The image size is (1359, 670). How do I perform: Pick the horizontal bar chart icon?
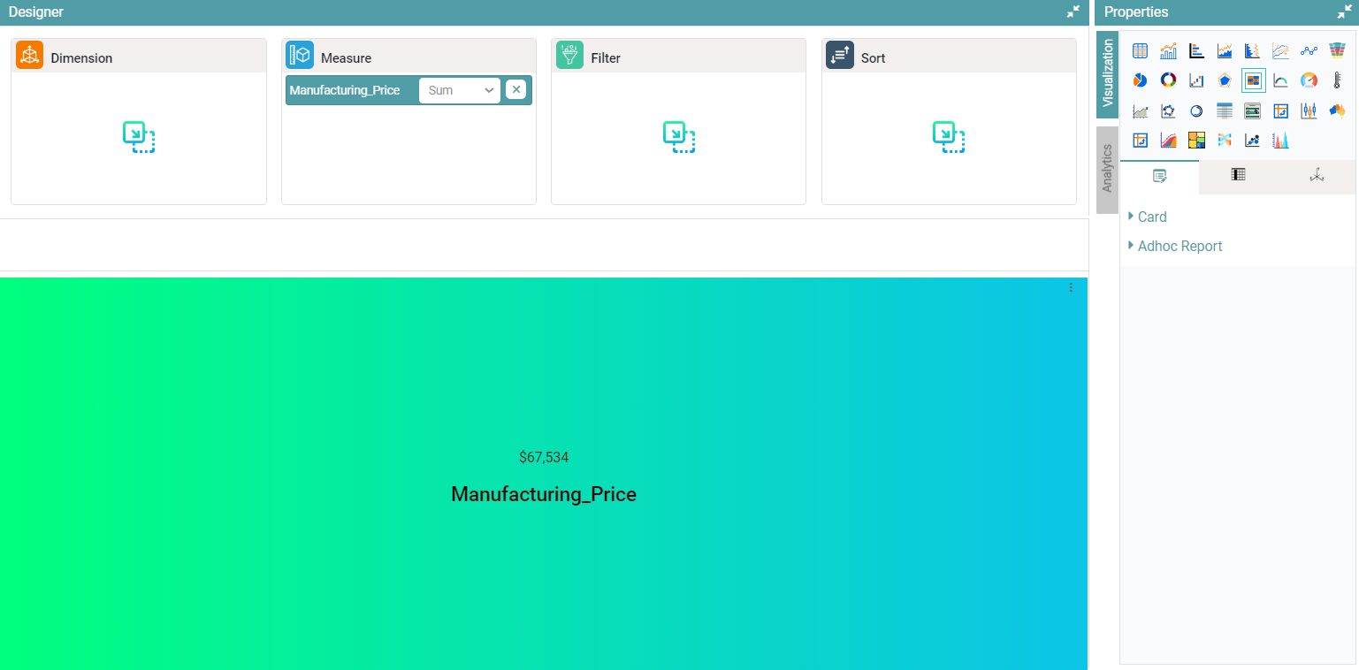pos(1196,51)
